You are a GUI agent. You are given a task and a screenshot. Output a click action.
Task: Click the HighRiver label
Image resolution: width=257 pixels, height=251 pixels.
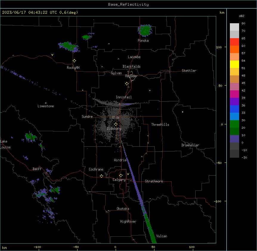(x=128, y=221)
